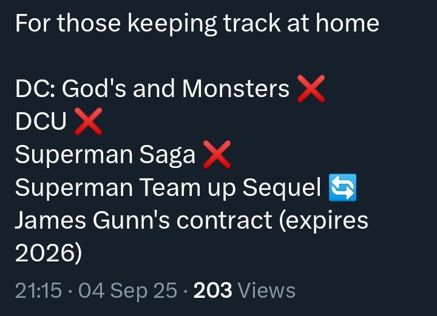Viewport: 437px width, 316px height.
Task: Click the red X after Superman Saga
Action: pyautogui.click(x=217, y=155)
